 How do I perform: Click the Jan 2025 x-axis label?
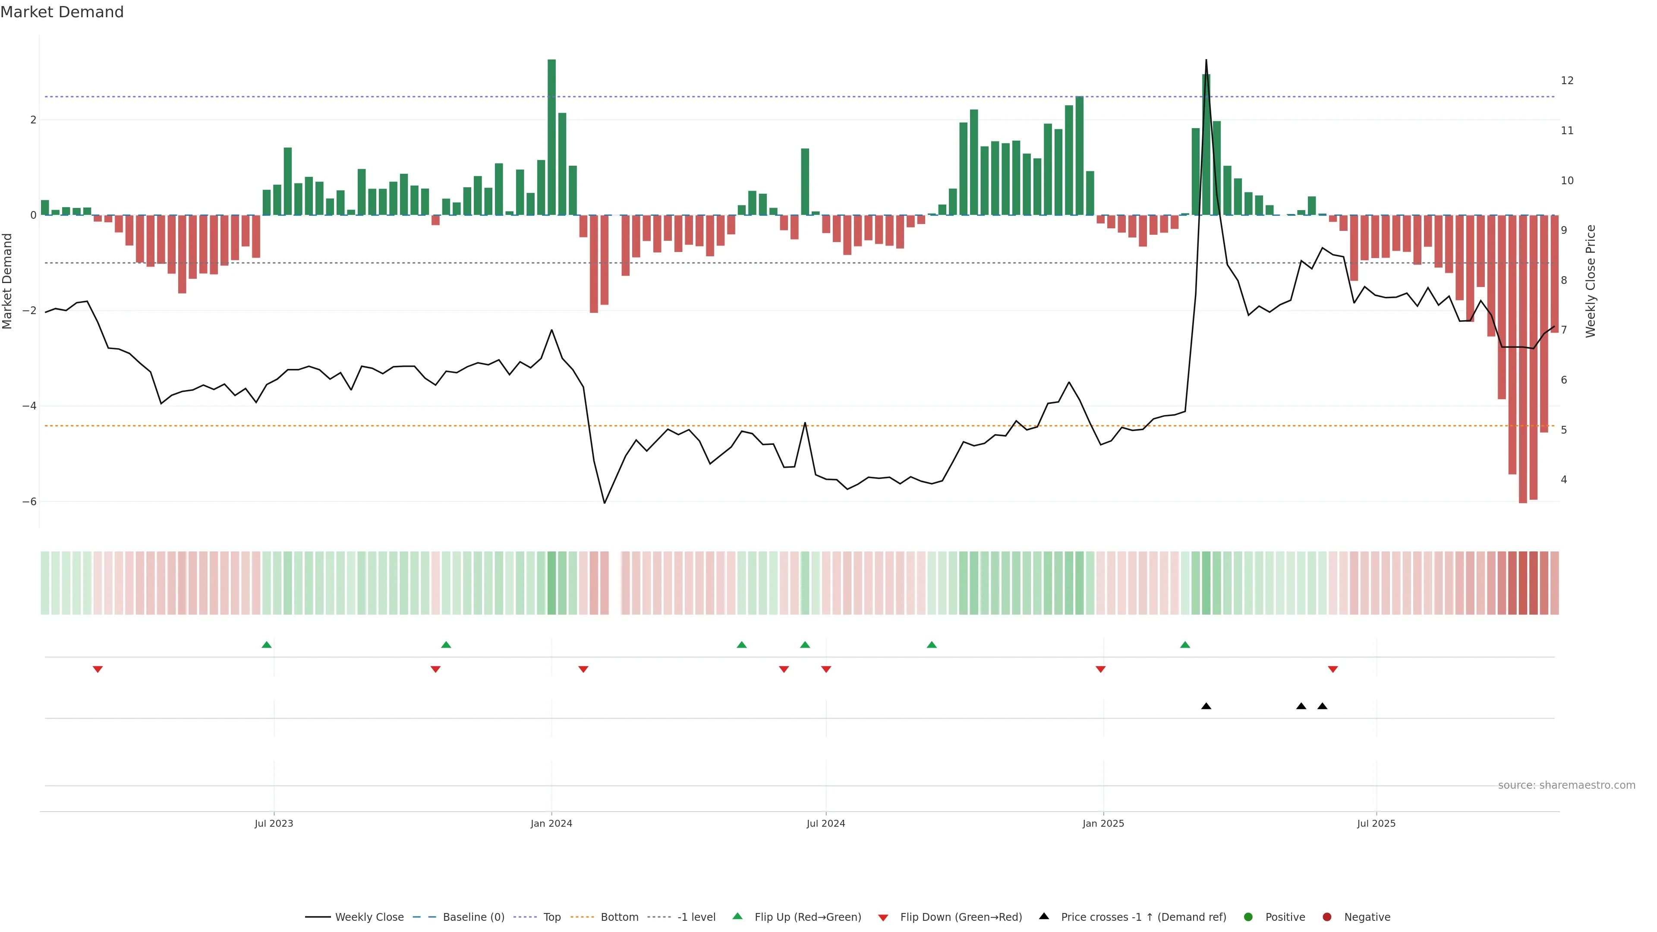[1103, 823]
